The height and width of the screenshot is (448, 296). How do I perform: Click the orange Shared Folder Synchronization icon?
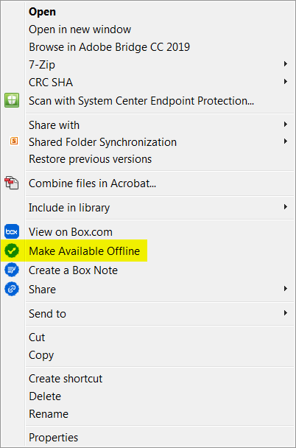click(x=14, y=141)
